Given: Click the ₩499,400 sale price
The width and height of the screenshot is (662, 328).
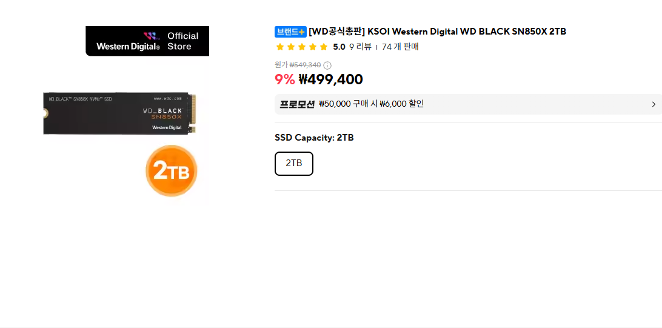Looking at the screenshot, I should [330, 79].
